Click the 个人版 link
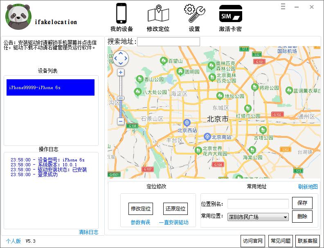 tap(13, 241)
